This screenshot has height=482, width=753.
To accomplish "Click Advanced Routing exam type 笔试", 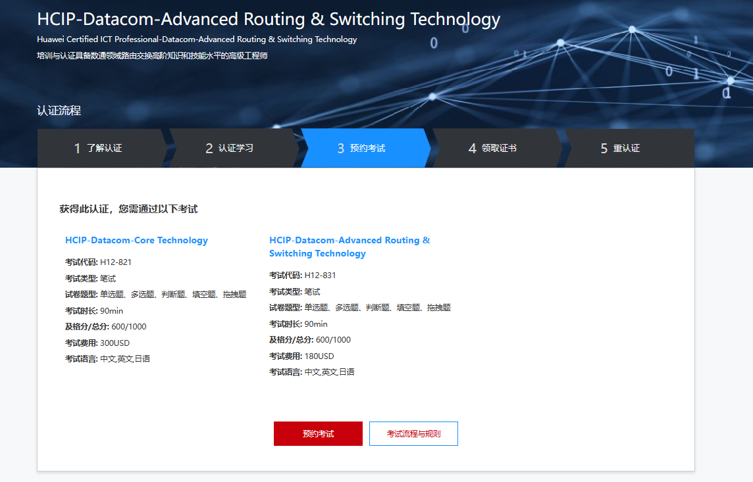I will point(312,291).
